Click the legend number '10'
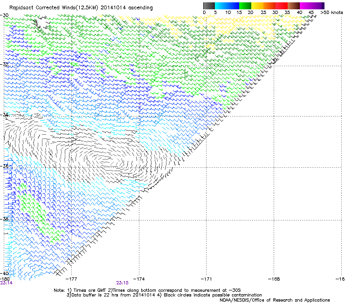 (x=228, y=13)
